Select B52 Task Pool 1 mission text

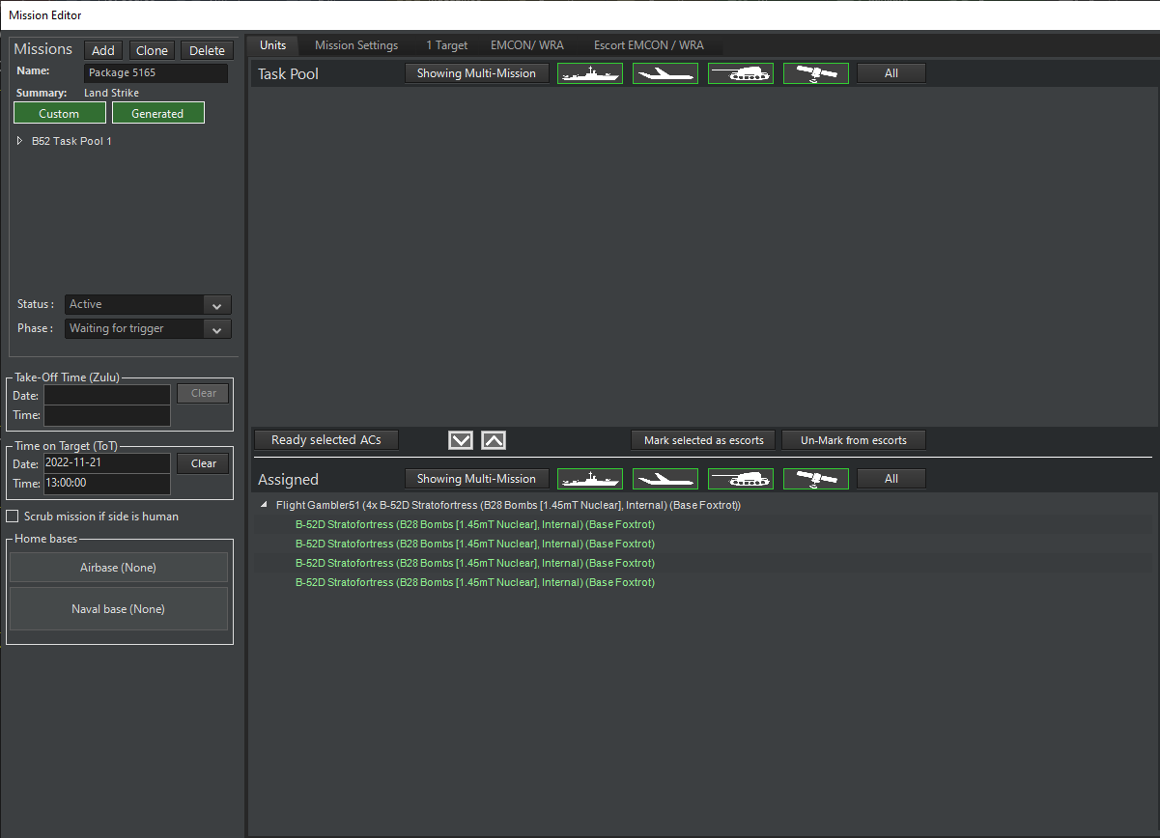[71, 141]
